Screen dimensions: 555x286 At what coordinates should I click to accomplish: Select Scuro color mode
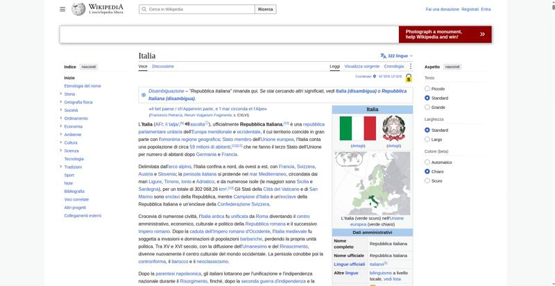point(427,181)
